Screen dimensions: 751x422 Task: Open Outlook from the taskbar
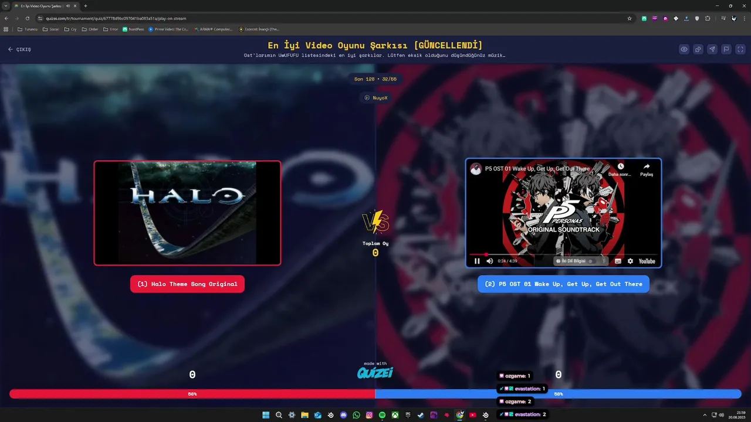click(x=317, y=415)
